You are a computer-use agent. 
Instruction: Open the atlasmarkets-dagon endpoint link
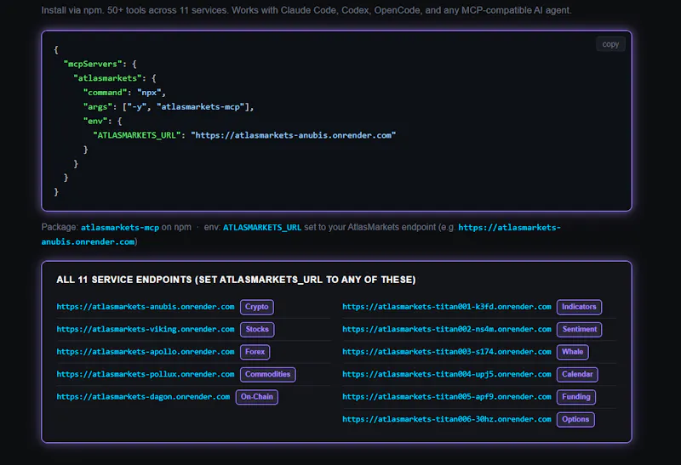point(143,397)
